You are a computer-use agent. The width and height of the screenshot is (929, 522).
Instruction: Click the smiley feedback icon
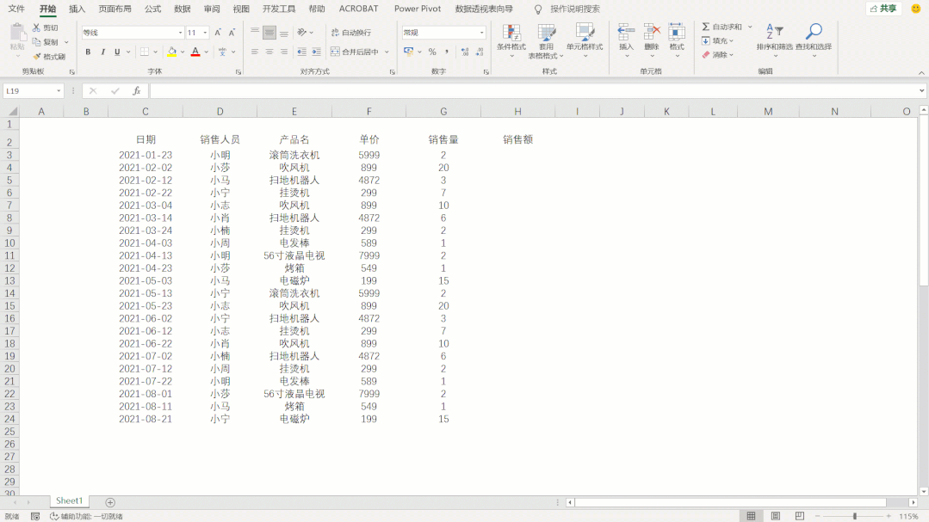[x=916, y=9]
